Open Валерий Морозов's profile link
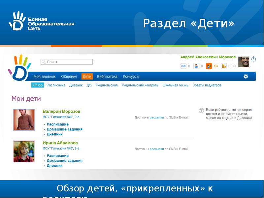This screenshot has width=264, height=198. tap(61, 112)
